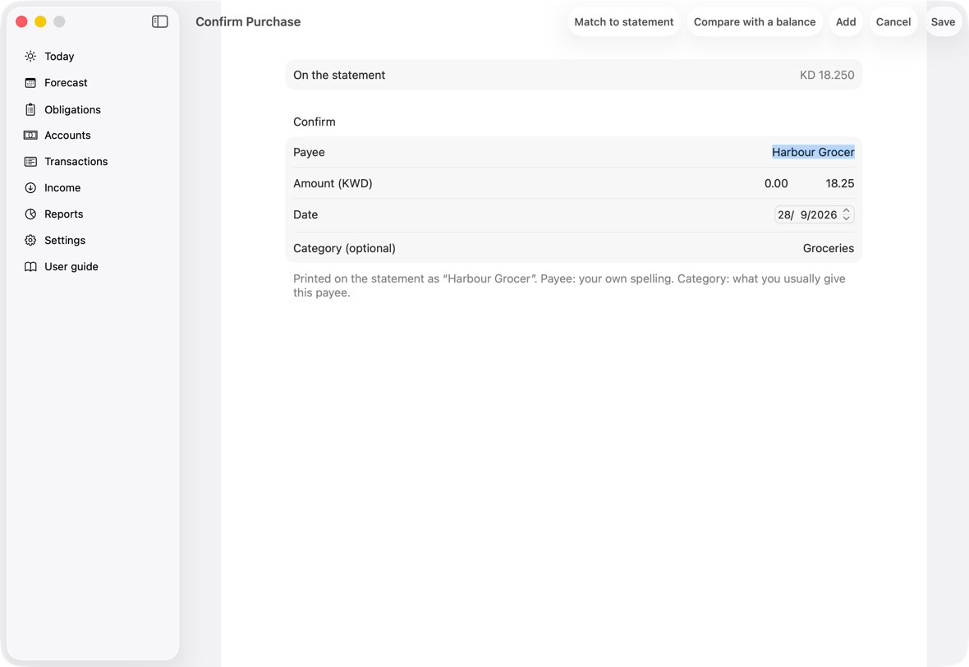
Task: Click the Amount (KWD) label
Action: pyautogui.click(x=333, y=184)
